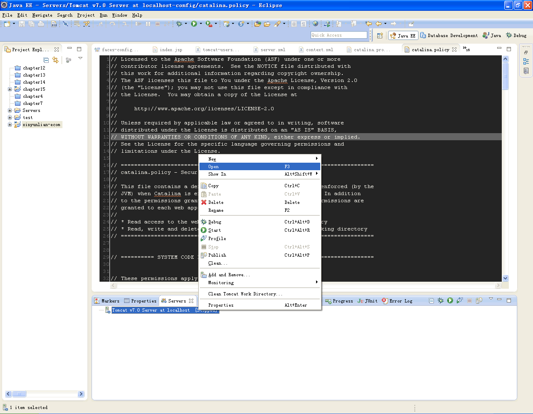This screenshot has width=533, height=414.
Task: Open Monitoring submenu in context menu
Action: pos(259,283)
